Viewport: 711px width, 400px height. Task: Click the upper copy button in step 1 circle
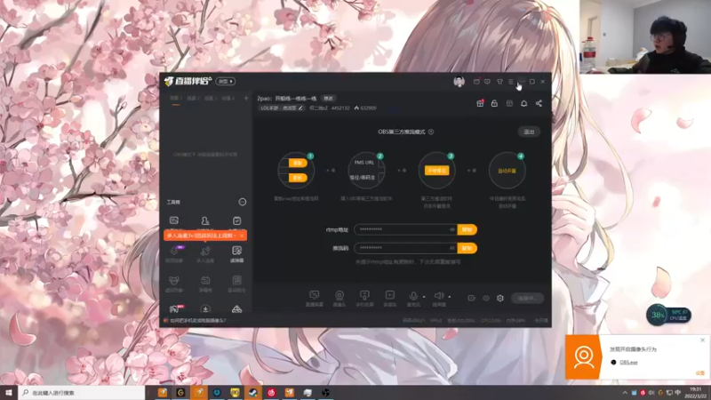[298, 163]
